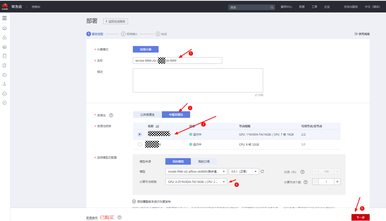Click the 返回在线服务 back button
386x221 pixels.
(116, 21)
